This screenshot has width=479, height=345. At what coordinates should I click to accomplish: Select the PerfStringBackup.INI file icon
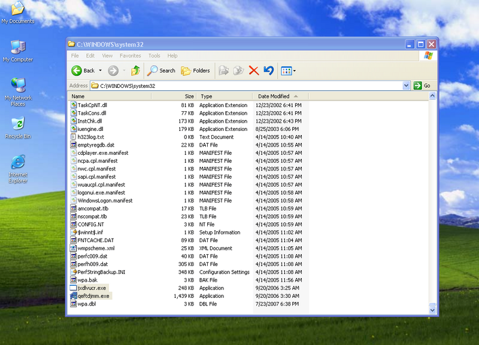click(73, 272)
